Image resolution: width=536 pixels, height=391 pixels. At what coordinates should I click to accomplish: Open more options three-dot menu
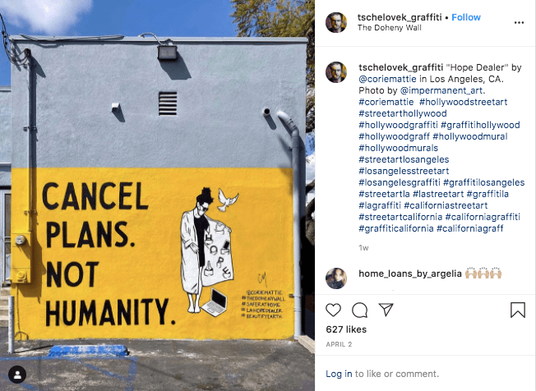click(x=519, y=22)
